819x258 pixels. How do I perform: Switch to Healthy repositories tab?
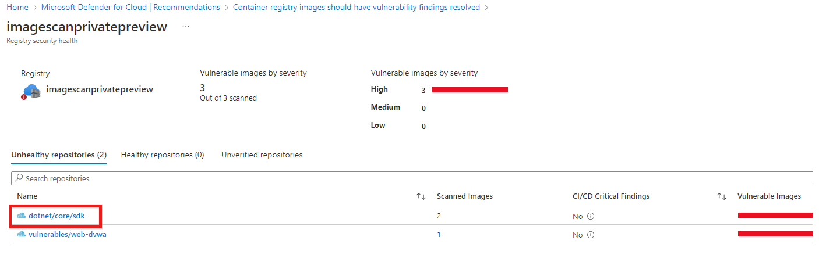[163, 155]
